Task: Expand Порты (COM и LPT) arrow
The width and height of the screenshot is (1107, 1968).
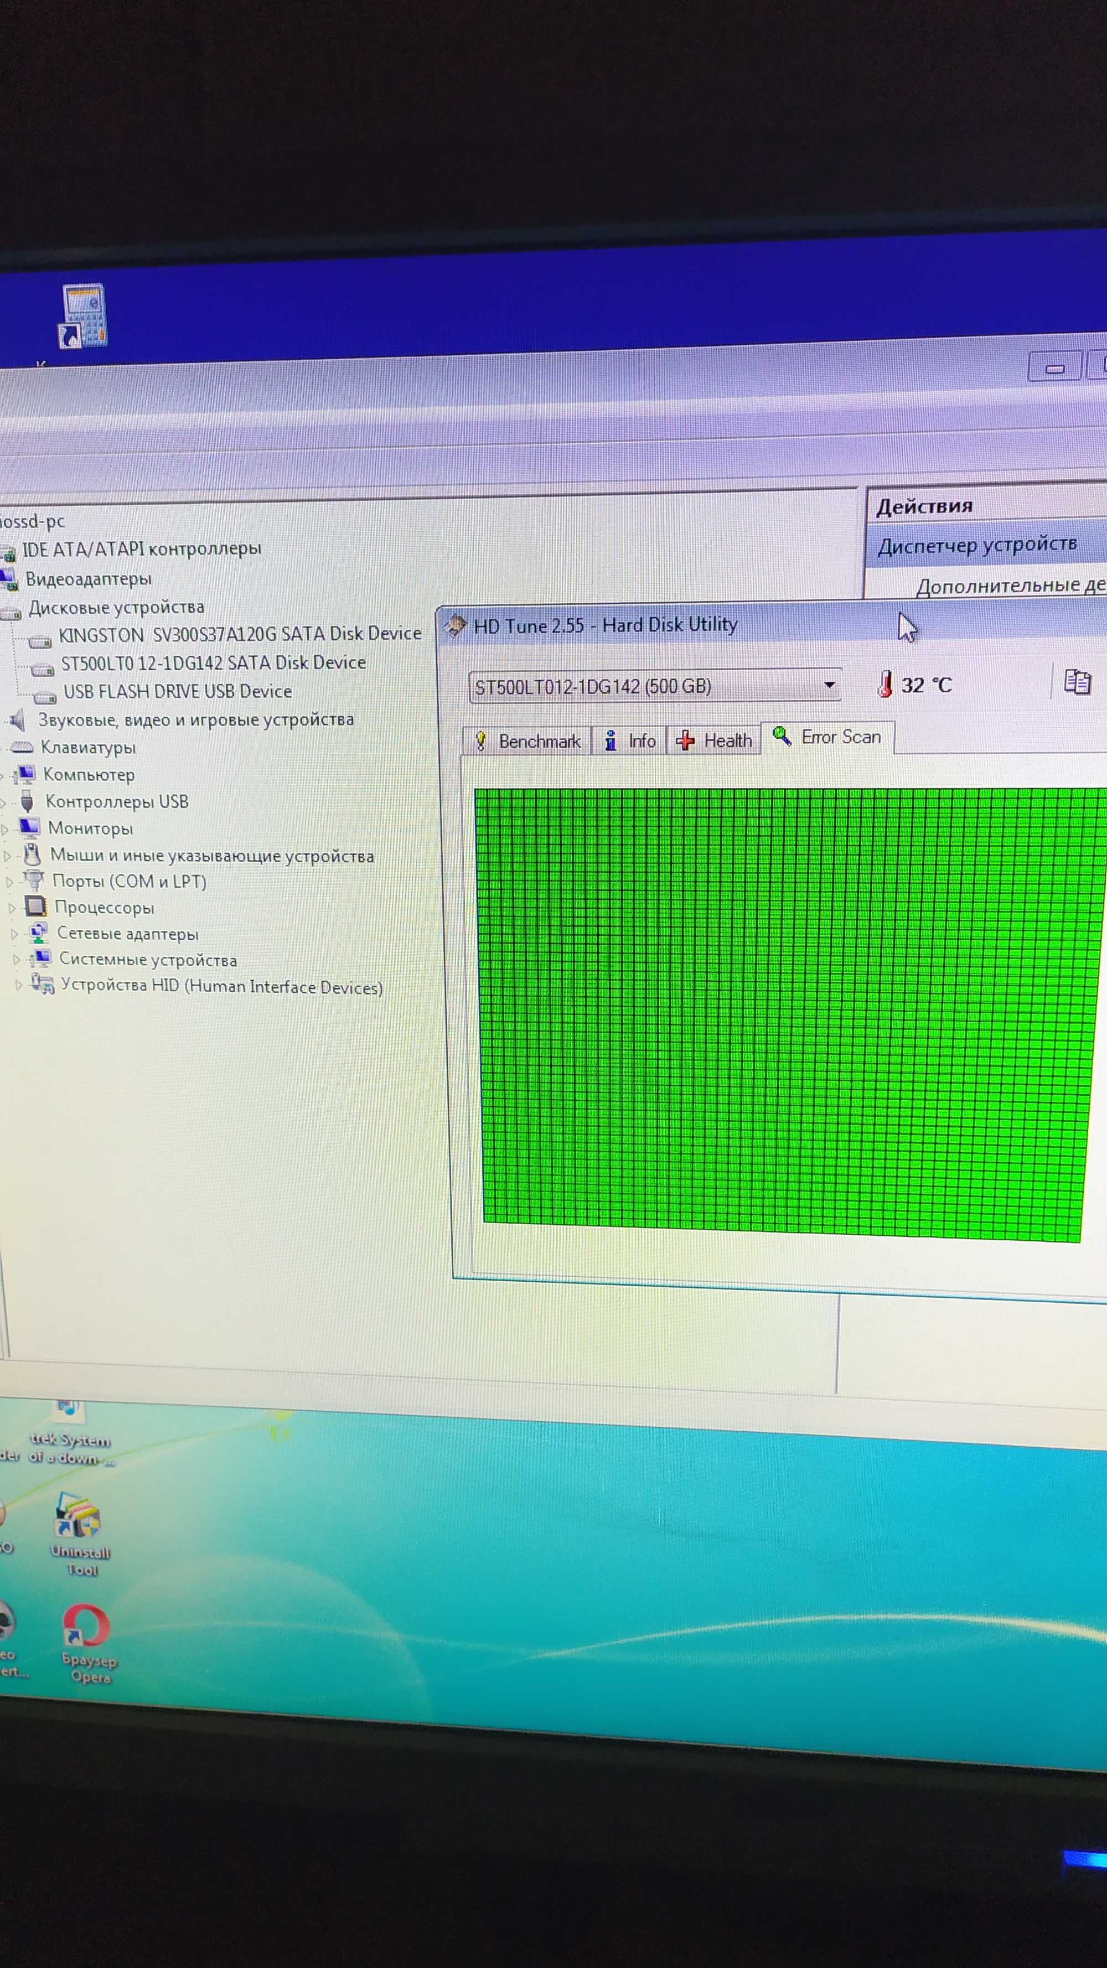Action: click(x=10, y=882)
